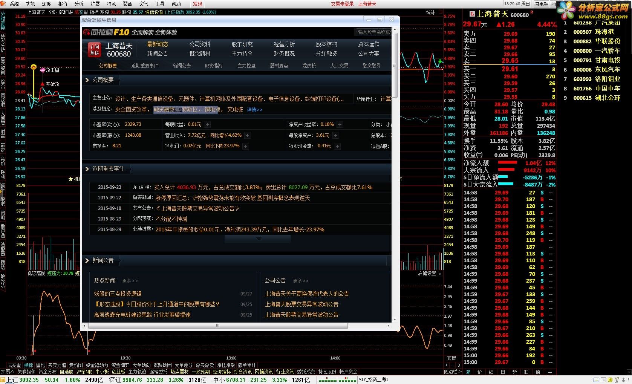Open 分时走势 in the left sidebar
Image resolution: width=632 pixels, height=384 pixels.
(3, 20)
